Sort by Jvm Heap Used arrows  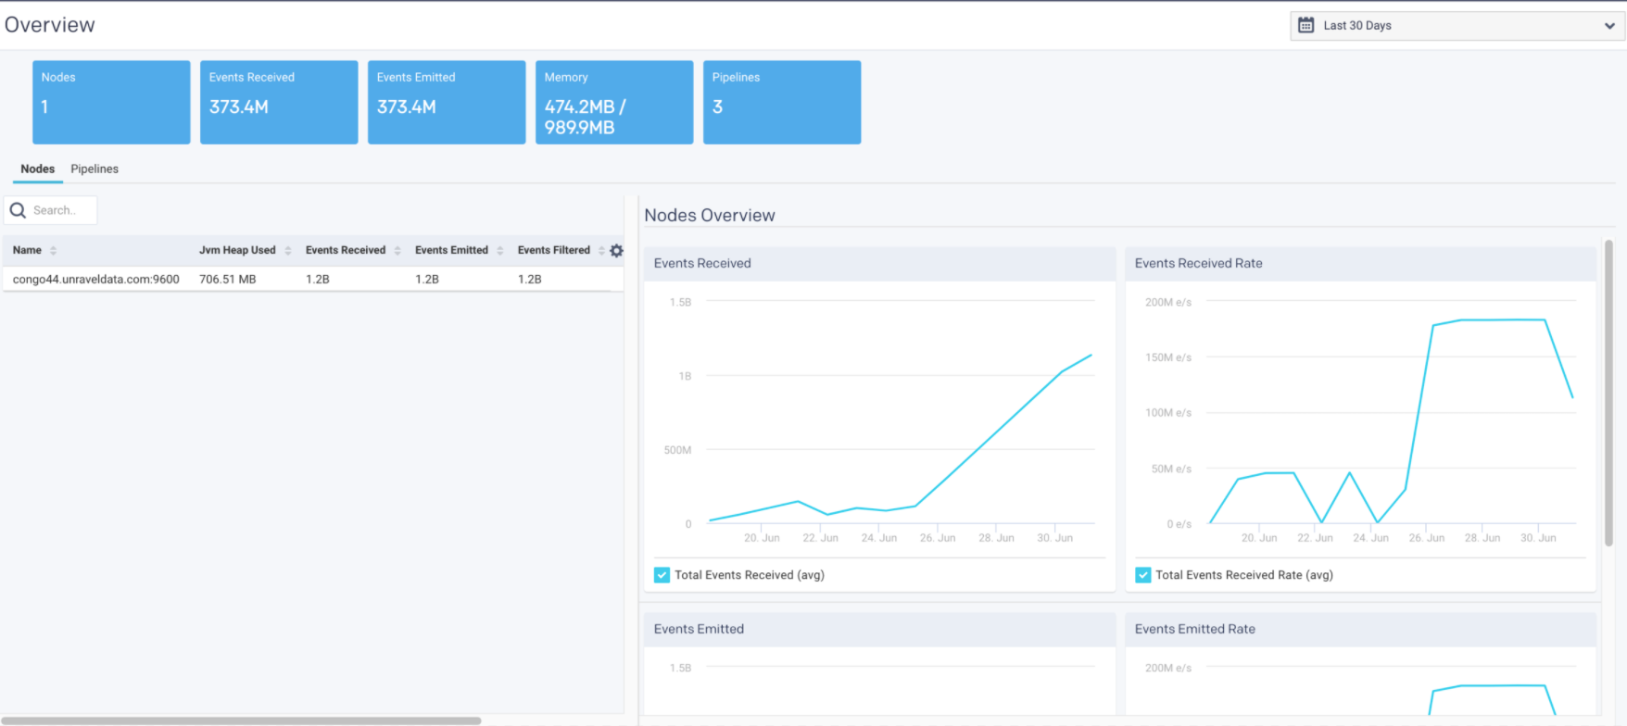point(288,250)
